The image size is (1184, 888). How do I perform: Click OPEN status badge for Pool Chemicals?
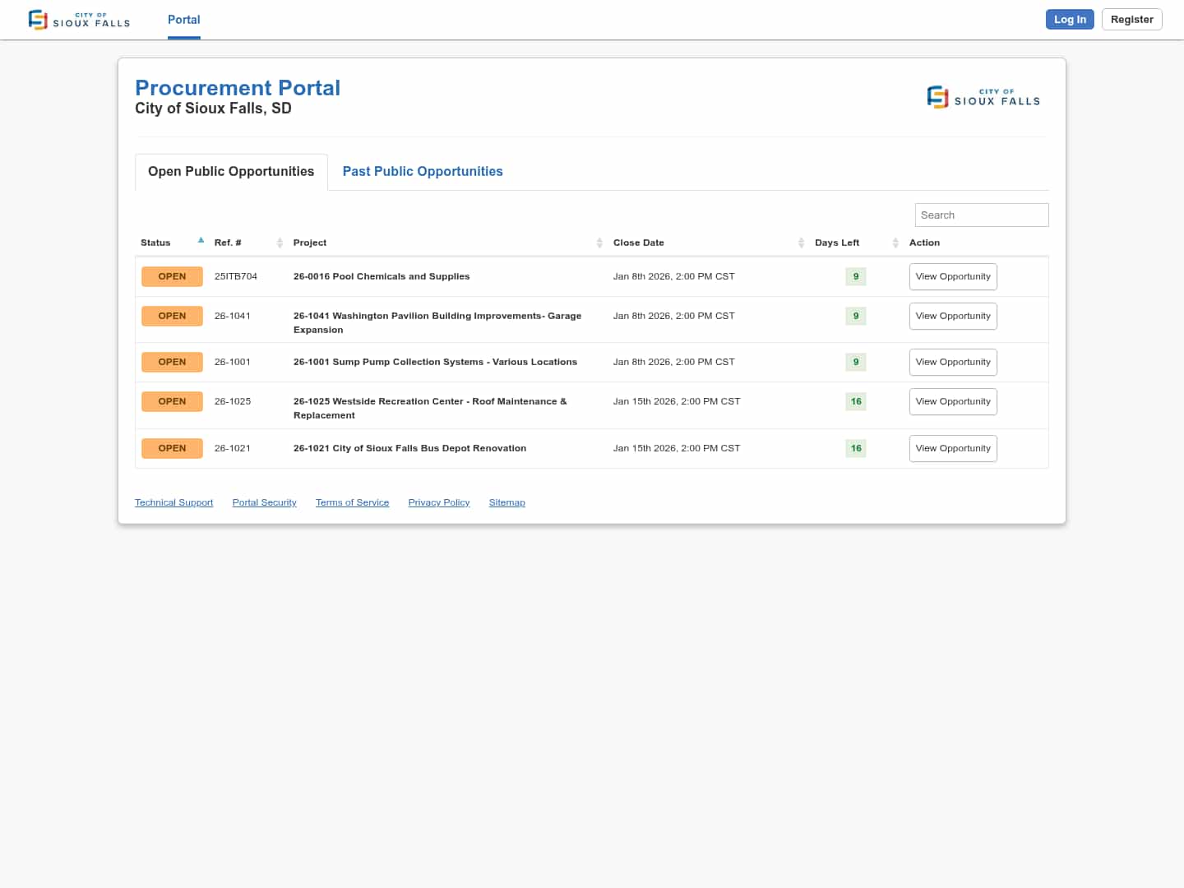click(x=172, y=277)
